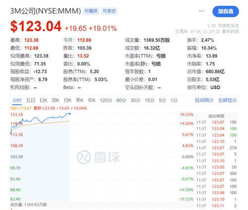Click the 成交明细 panel header
248x210 pixels.
pyautogui.click(x=216, y=116)
